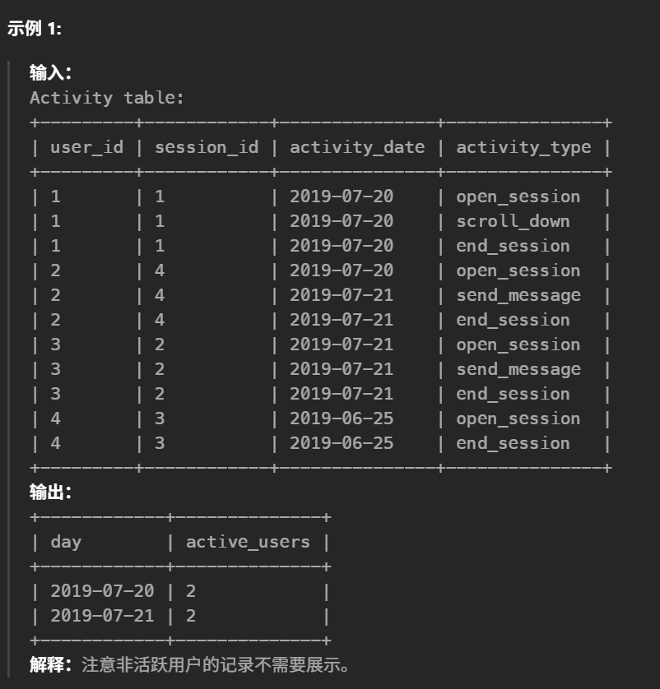Click send_message in user 2's row

click(x=518, y=295)
